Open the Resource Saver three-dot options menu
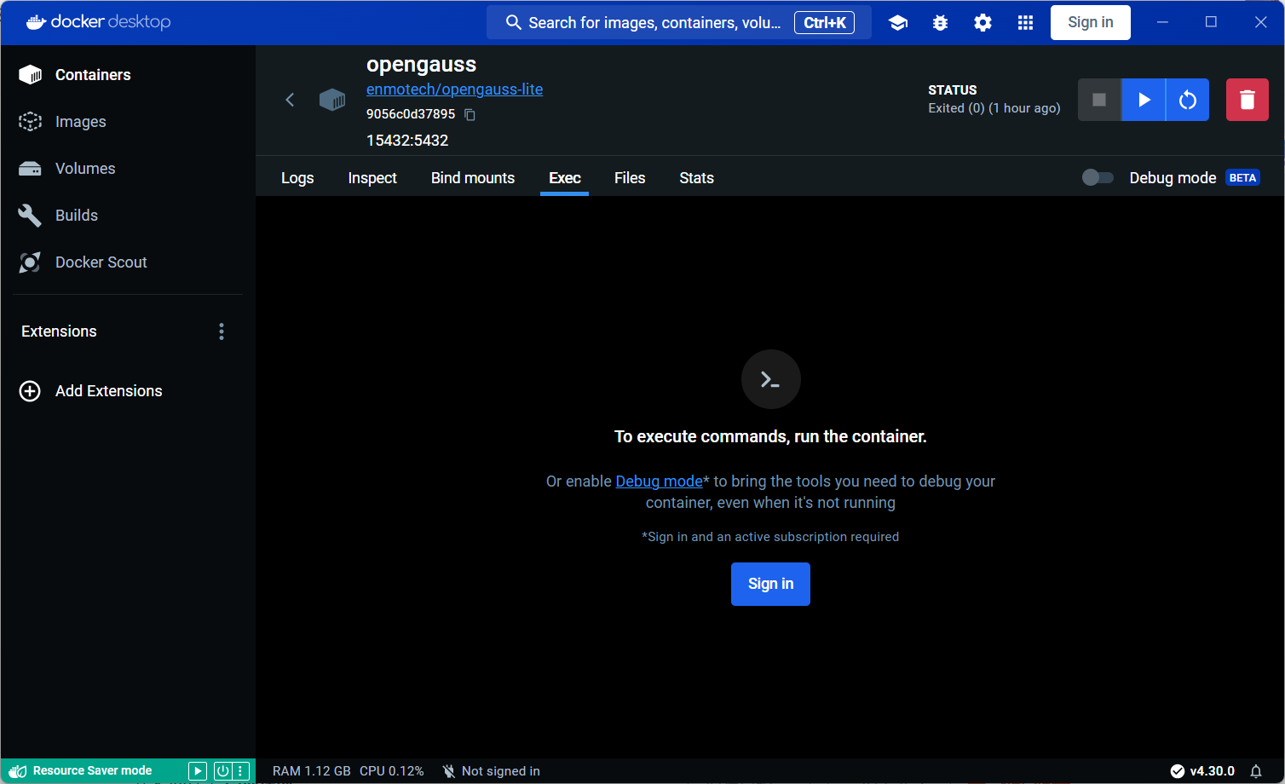The image size is (1285, 784). [241, 770]
